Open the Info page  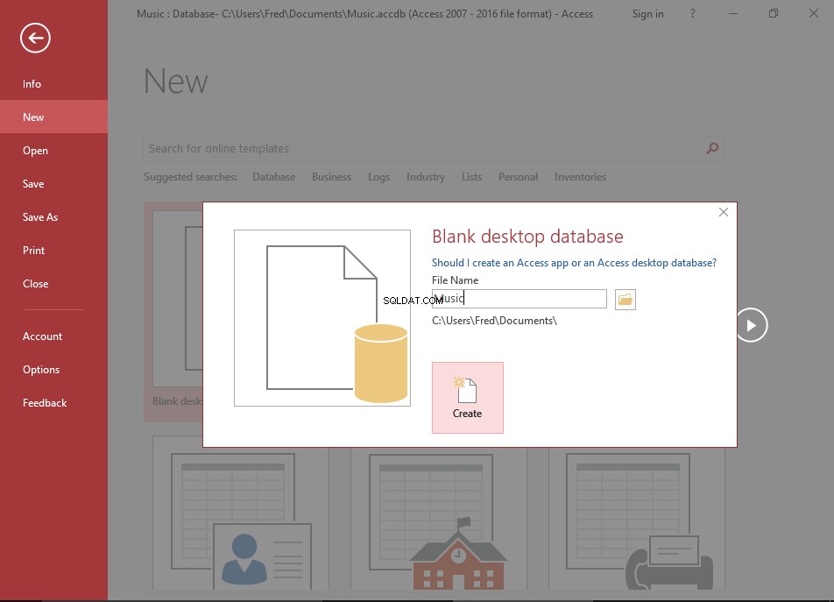pos(32,84)
